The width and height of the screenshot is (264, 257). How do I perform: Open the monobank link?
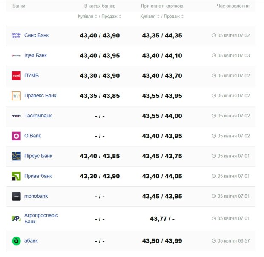pyautogui.click(x=36, y=196)
